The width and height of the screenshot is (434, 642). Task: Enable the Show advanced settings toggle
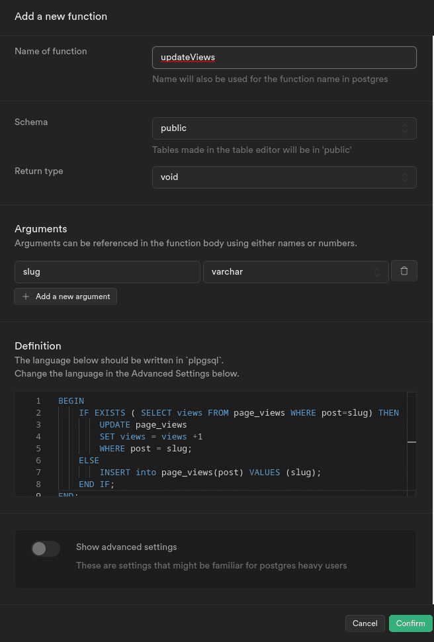45,549
